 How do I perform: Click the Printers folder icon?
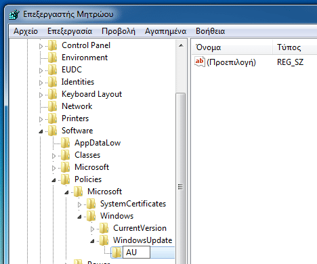[x=53, y=118]
